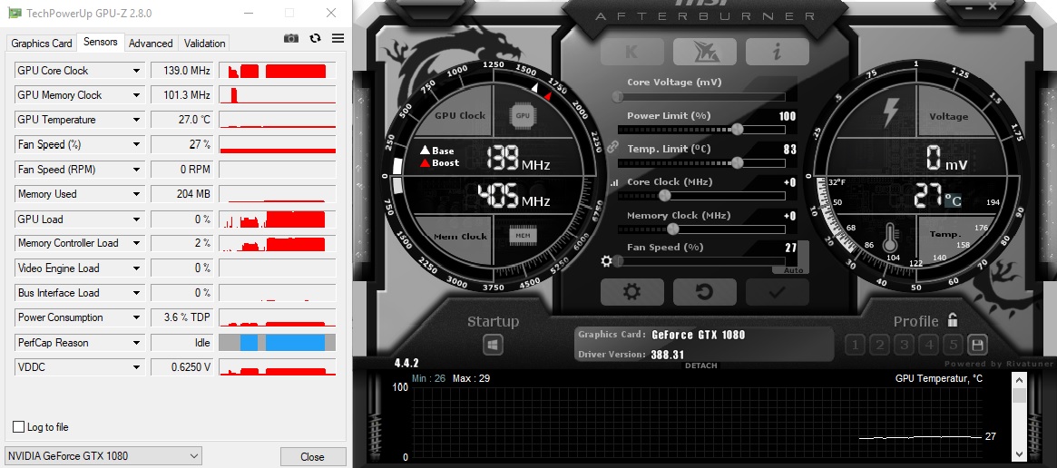Click the GPU Core Clock history graph
This screenshot has width=1057, height=468.
[x=277, y=70]
